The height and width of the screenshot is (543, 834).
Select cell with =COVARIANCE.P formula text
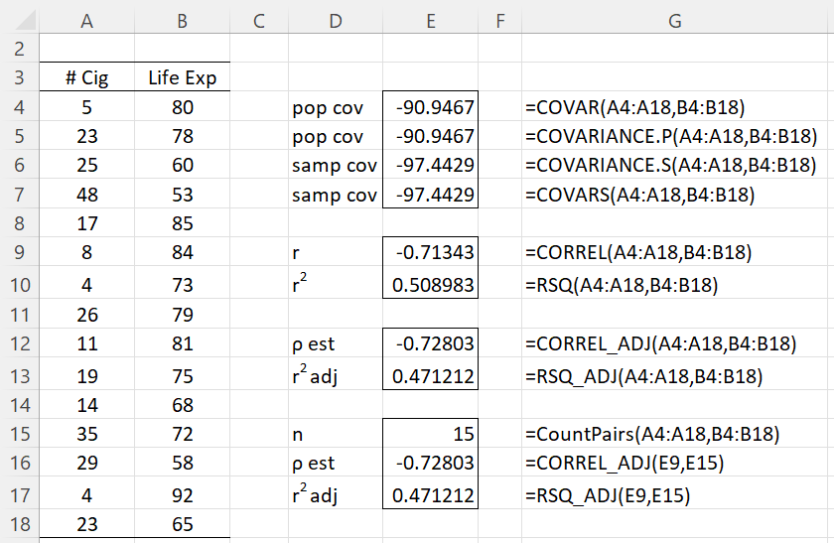click(671, 136)
